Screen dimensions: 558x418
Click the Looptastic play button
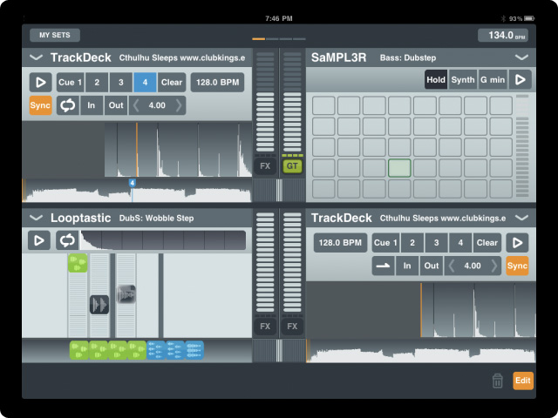pyautogui.click(x=40, y=240)
